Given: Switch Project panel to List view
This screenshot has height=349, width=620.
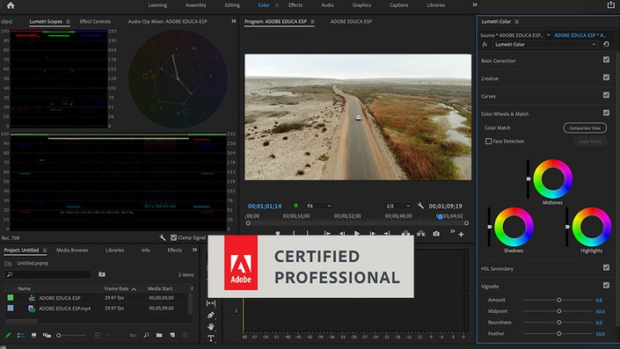Looking at the screenshot, I should pos(20,335).
